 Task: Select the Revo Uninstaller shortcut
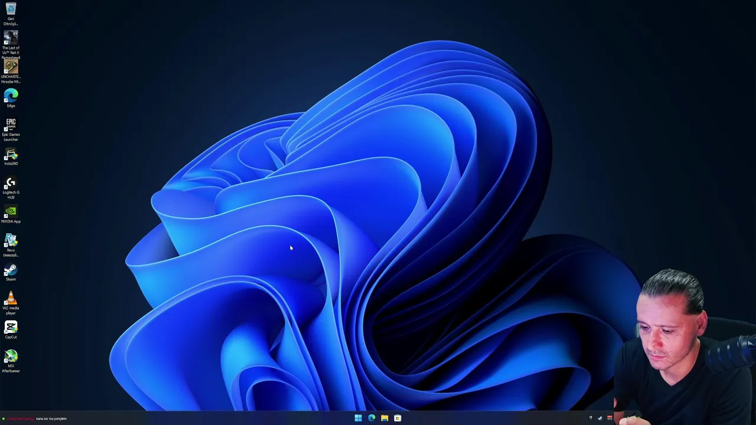coord(11,246)
